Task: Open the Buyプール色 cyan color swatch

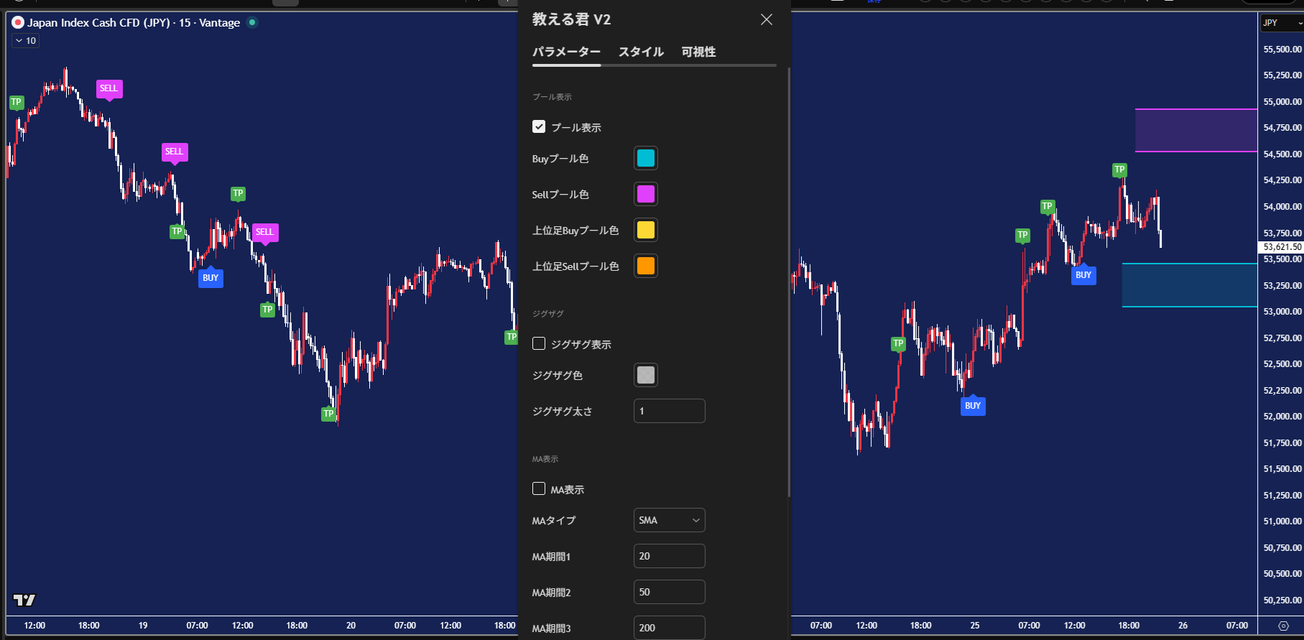Action: click(x=645, y=159)
